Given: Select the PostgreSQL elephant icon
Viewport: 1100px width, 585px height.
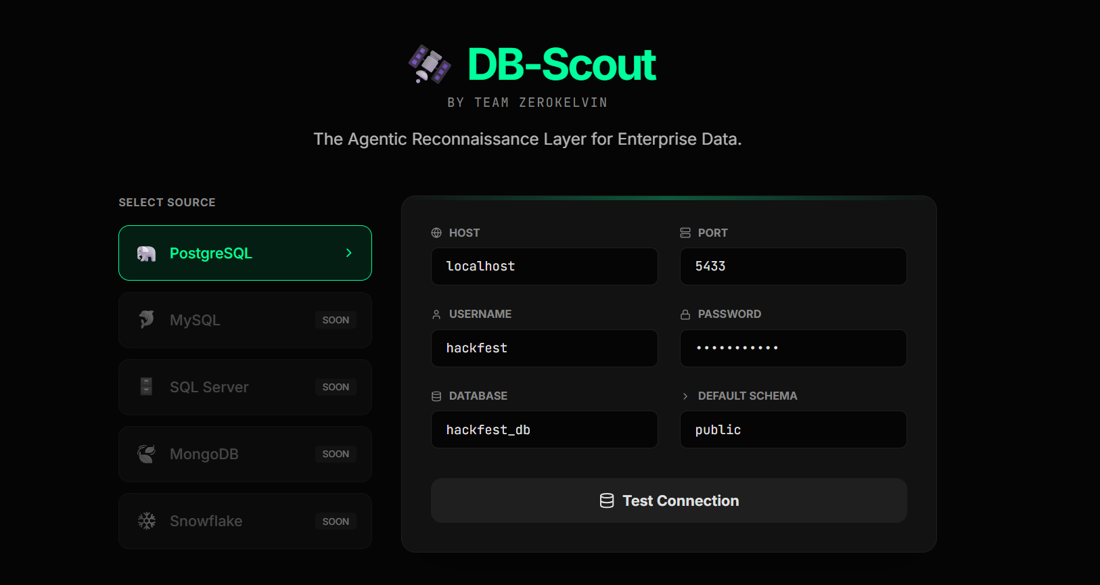Looking at the screenshot, I should click(147, 252).
